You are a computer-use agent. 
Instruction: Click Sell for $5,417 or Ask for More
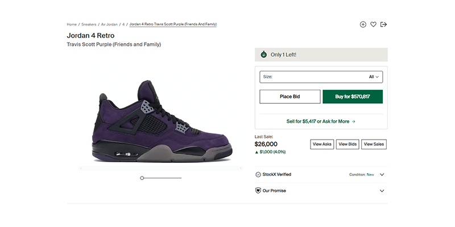coord(321,121)
